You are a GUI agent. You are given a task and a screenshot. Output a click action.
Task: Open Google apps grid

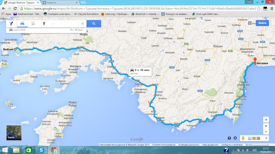[250, 23]
